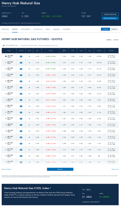Viewport: 121px width, 207px height.
Task: Open the chart icon for JAN 2027
Action: (29, 94)
